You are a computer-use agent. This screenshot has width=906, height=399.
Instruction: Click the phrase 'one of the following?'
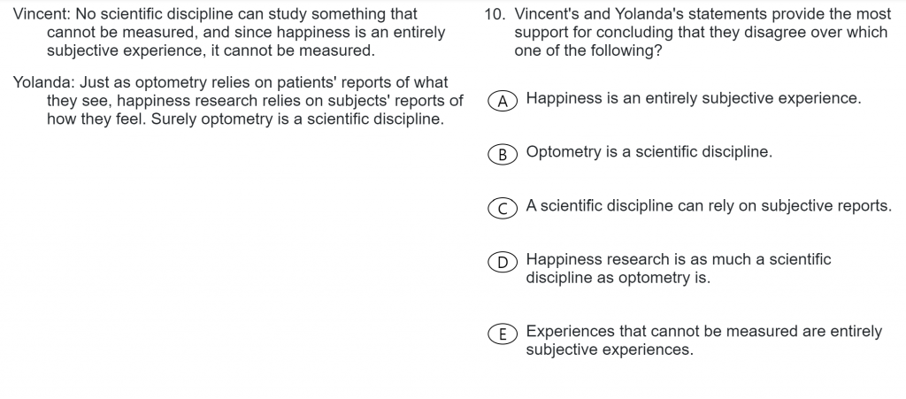click(x=588, y=50)
